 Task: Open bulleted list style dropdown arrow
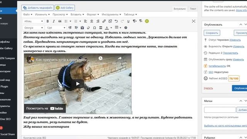coord(70,21)
